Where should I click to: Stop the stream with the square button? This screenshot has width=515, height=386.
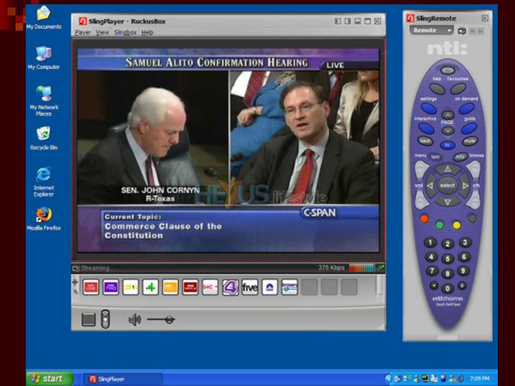(x=89, y=320)
